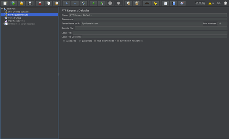229x139 pixels.
Task: Stop the running test using the stop icon
Action: [x=110, y=3]
